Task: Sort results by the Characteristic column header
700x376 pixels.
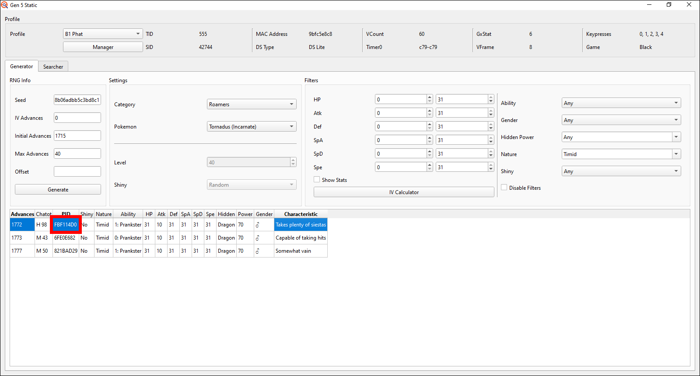Action: 301,214
